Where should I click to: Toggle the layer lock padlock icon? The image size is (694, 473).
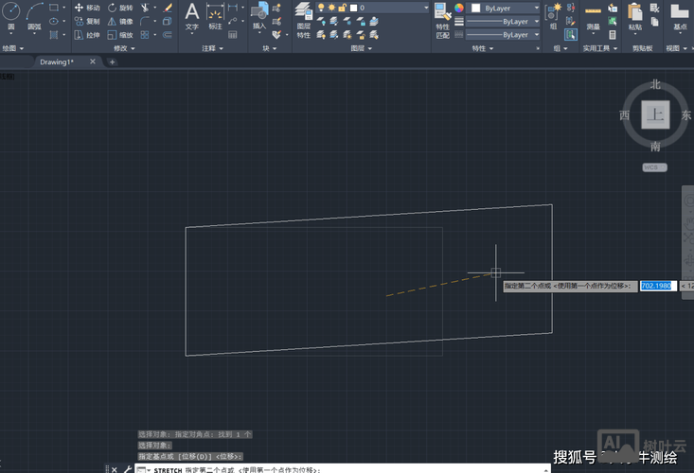click(x=343, y=8)
